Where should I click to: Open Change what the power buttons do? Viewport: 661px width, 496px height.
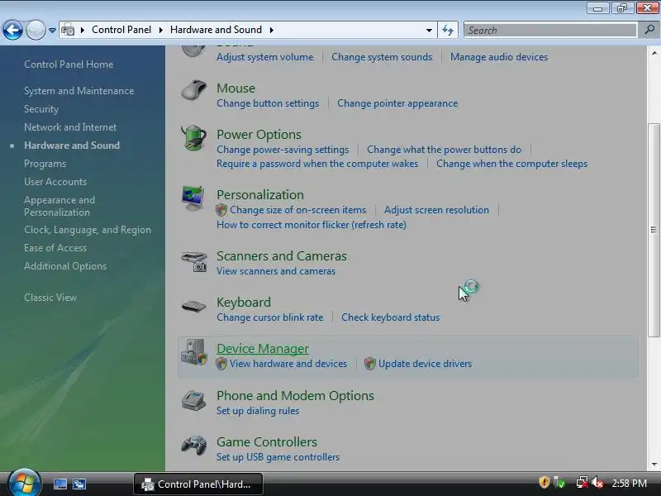point(444,150)
